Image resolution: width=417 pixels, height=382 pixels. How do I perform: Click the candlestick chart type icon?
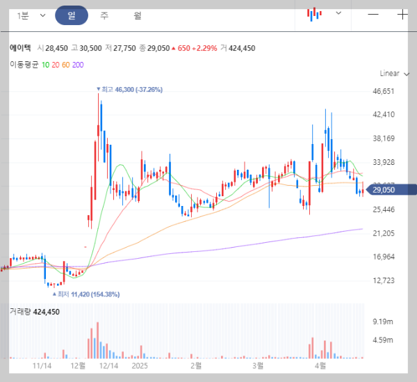pos(314,14)
